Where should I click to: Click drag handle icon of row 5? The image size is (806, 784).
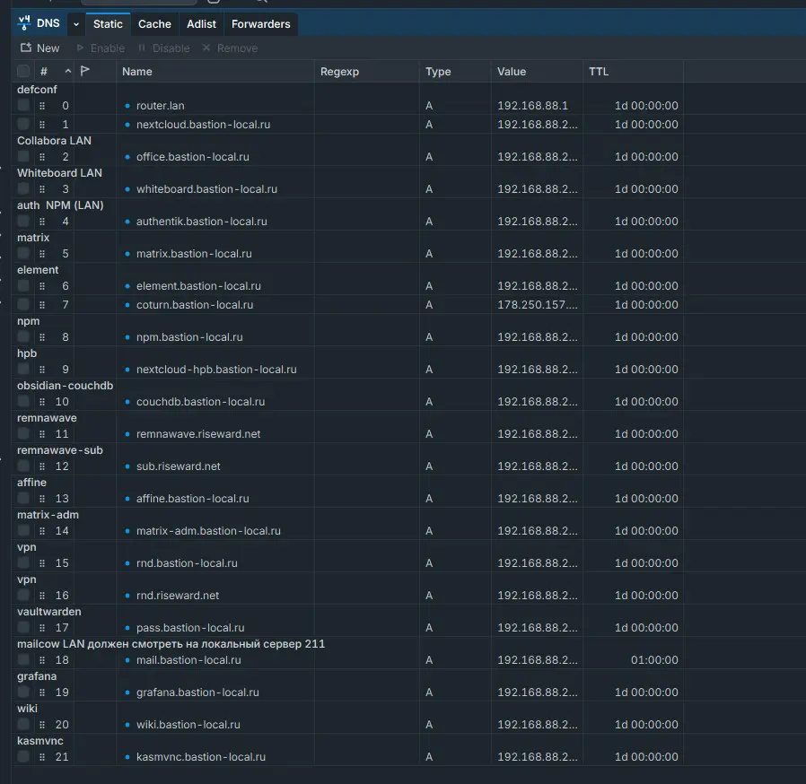pyautogui.click(x=42, y=254)
